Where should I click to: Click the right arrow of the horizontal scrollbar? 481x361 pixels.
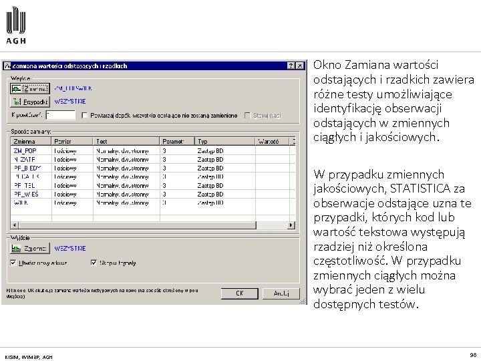point(291,225)
